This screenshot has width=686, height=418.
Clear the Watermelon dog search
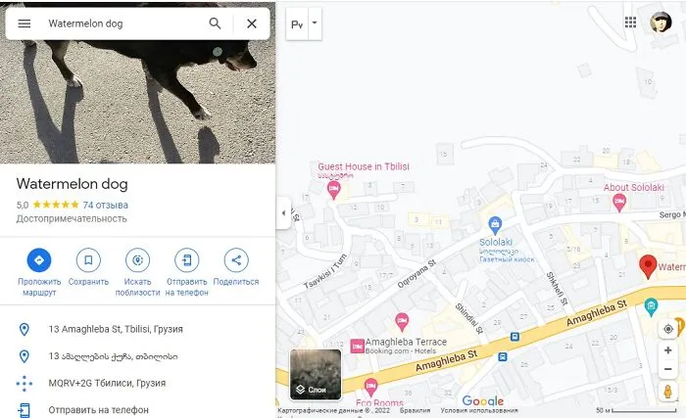click(252, 23)
